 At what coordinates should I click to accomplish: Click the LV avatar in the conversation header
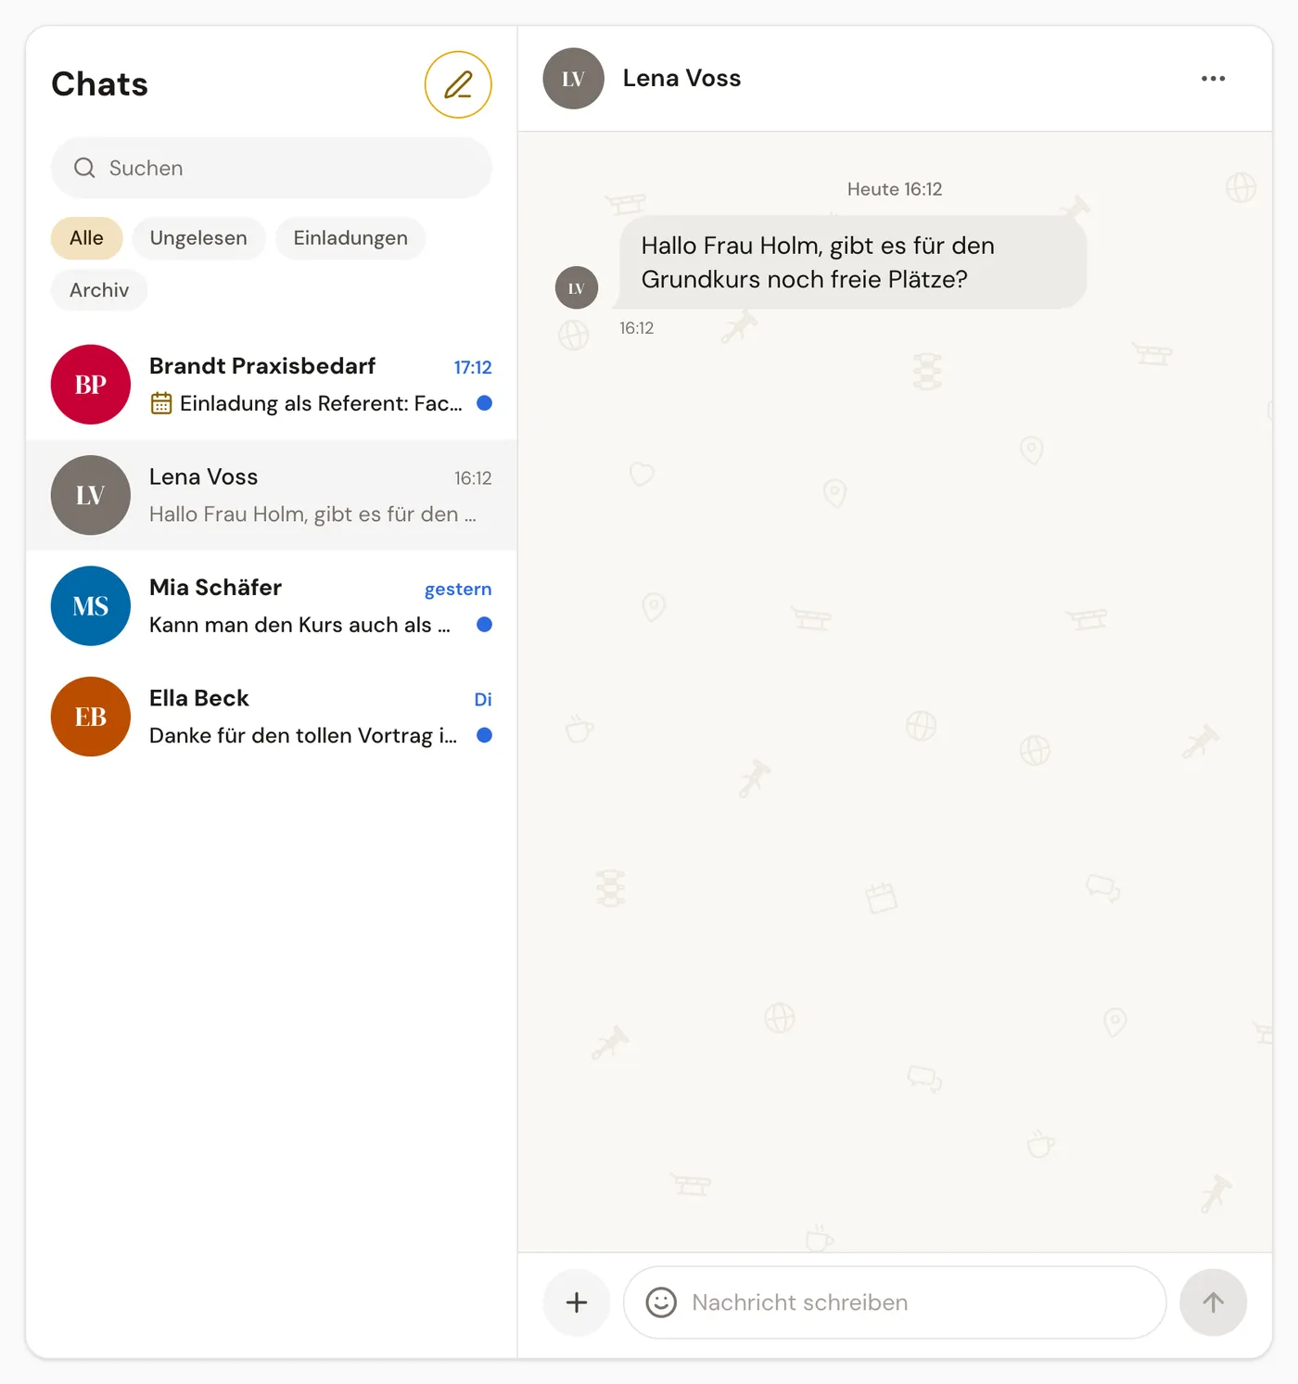coord(574,79)
